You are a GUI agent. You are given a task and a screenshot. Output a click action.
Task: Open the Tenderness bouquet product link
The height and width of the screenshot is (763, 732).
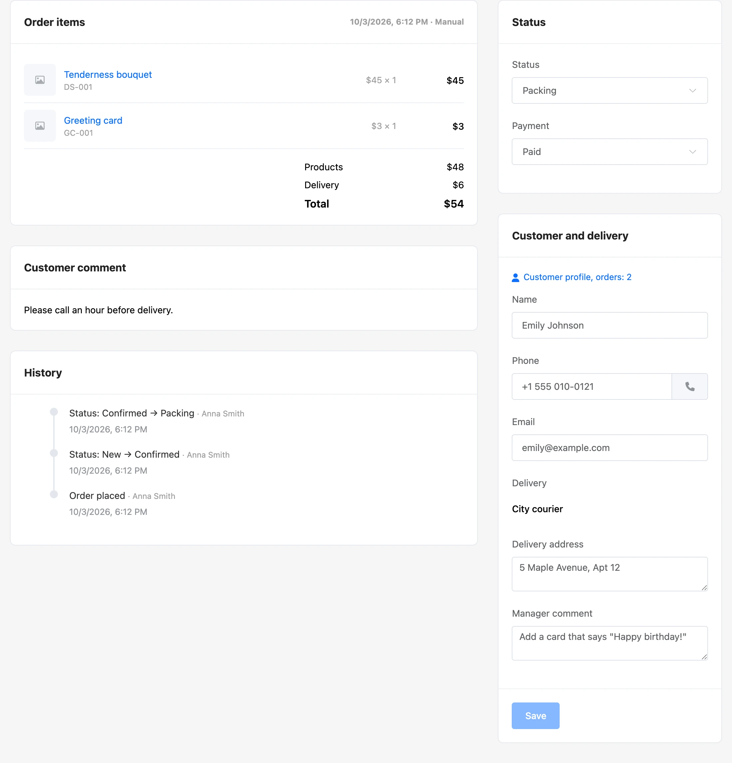click(108, 75)
